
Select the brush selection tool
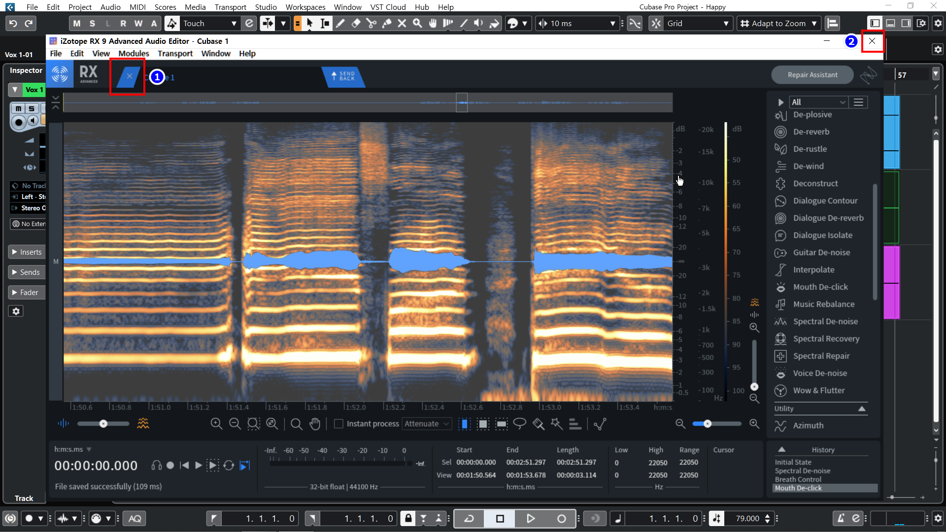pos(538,424)
